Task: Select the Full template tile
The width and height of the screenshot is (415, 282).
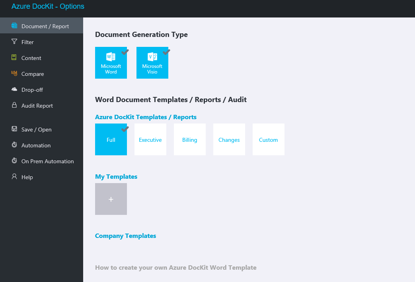Action: pyautogui.click(x=111, y=139)
